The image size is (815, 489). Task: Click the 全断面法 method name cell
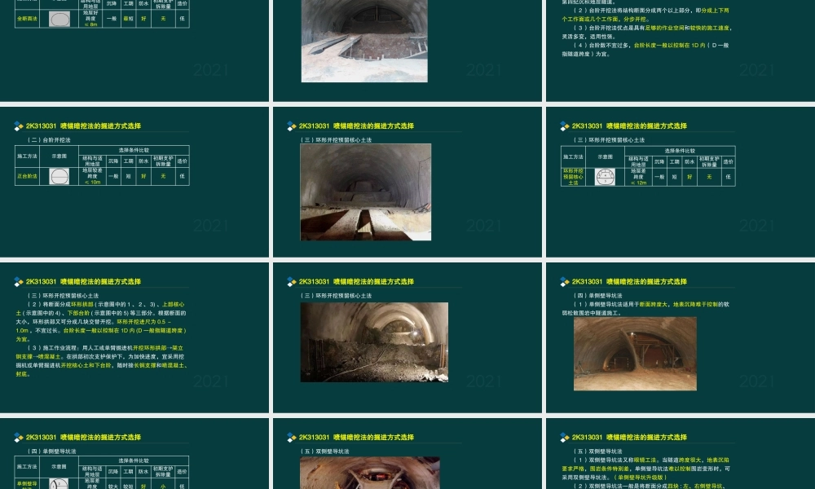point(28,17)
